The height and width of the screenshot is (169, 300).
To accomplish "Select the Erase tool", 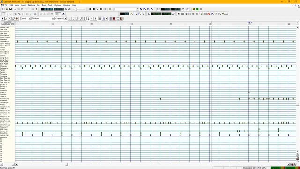I will [14, 19].
